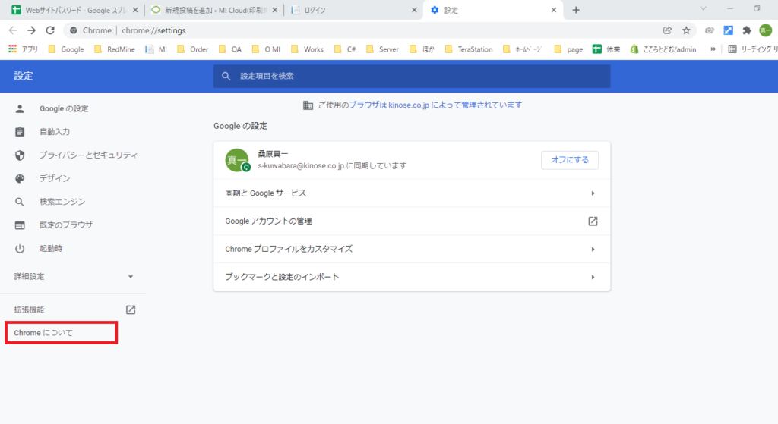Open the 休業 spreadsheet bookmark
Image resolution: width=778 pixels, height=424 pixels.
coord(606,49)
